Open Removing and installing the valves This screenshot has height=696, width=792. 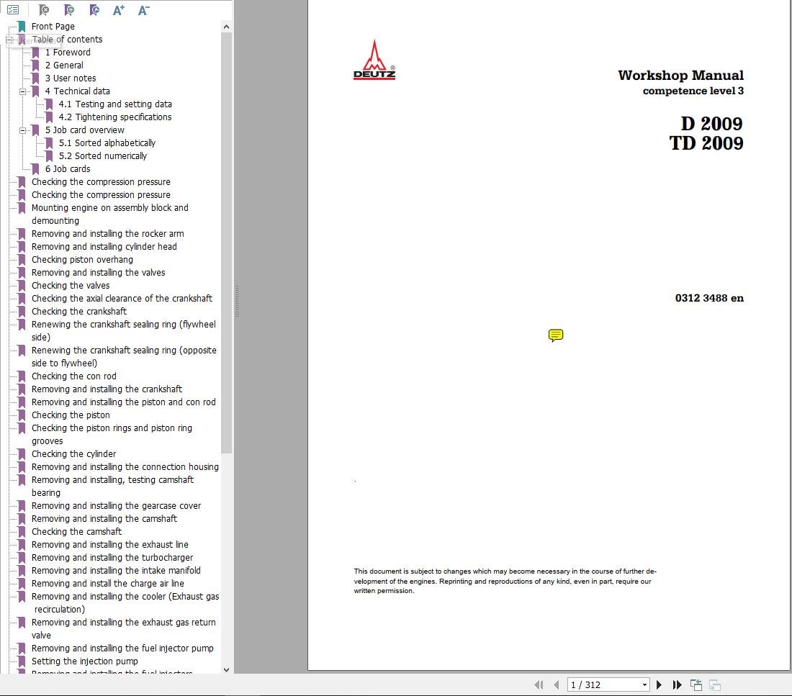click(98, 273)
